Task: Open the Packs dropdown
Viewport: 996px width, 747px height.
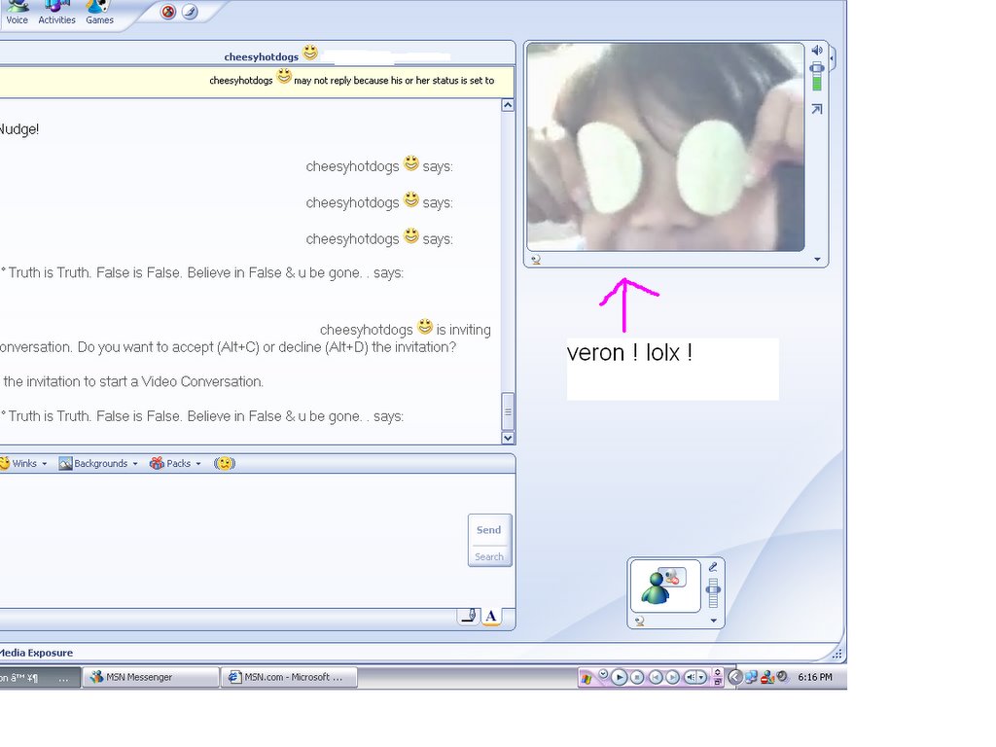Action: coord(175,464)
